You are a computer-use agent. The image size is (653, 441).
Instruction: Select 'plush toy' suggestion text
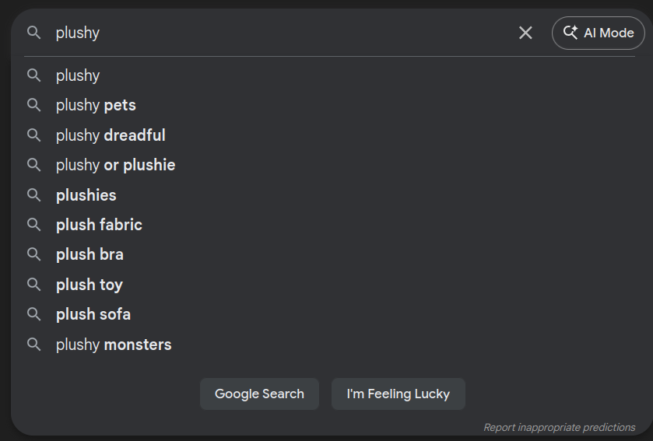coord(90,285)
